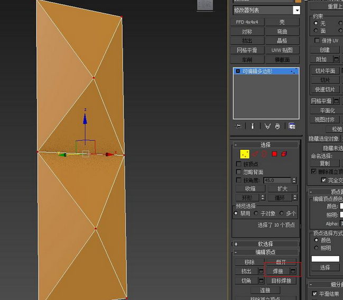Apply 弯曲 bend modifier button

(x=282, y=32)
